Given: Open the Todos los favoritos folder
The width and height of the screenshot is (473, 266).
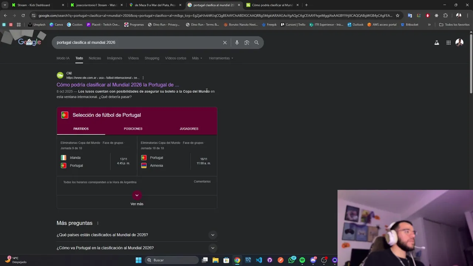Looking at the screenshot, I should click(454, 25).
